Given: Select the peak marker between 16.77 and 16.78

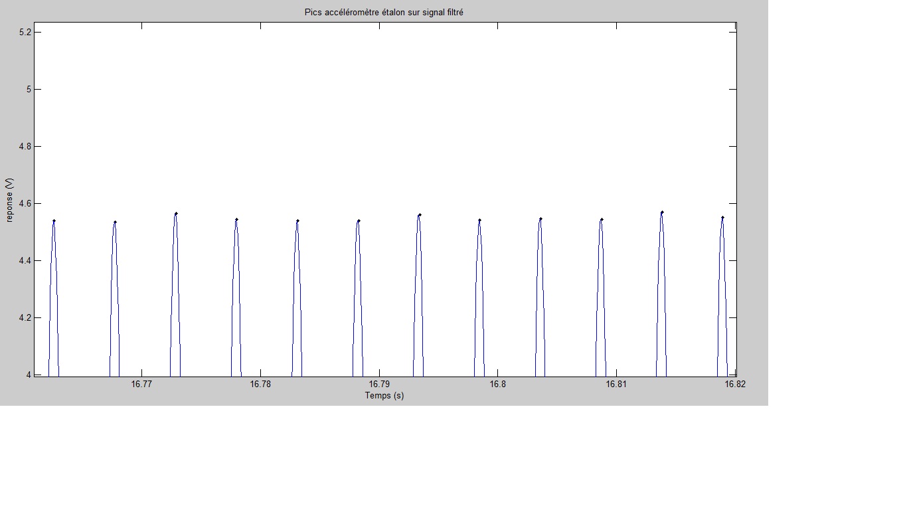Looking at the screenshot, I should pyautogui.click(x=176, y=213).
